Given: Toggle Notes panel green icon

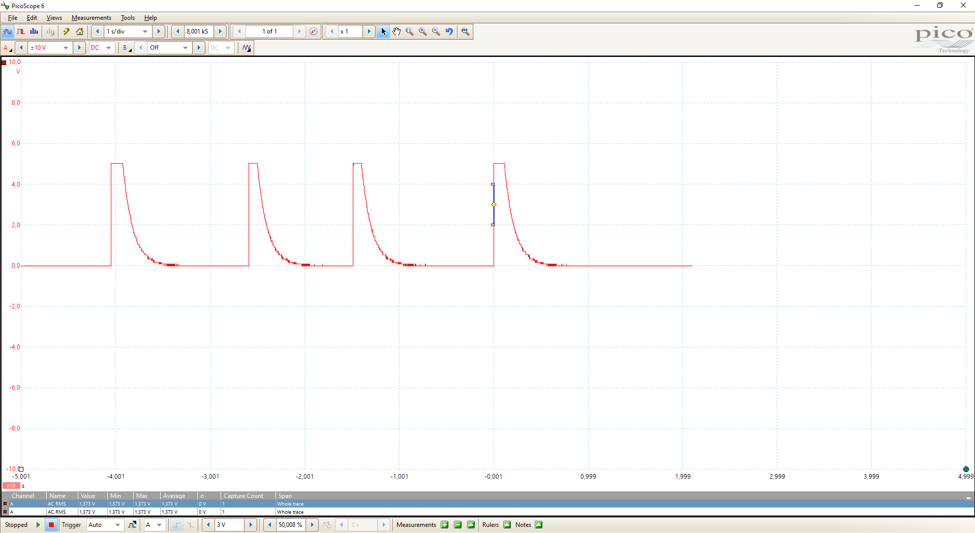Looking at the screenshot, I should point(539,525).
